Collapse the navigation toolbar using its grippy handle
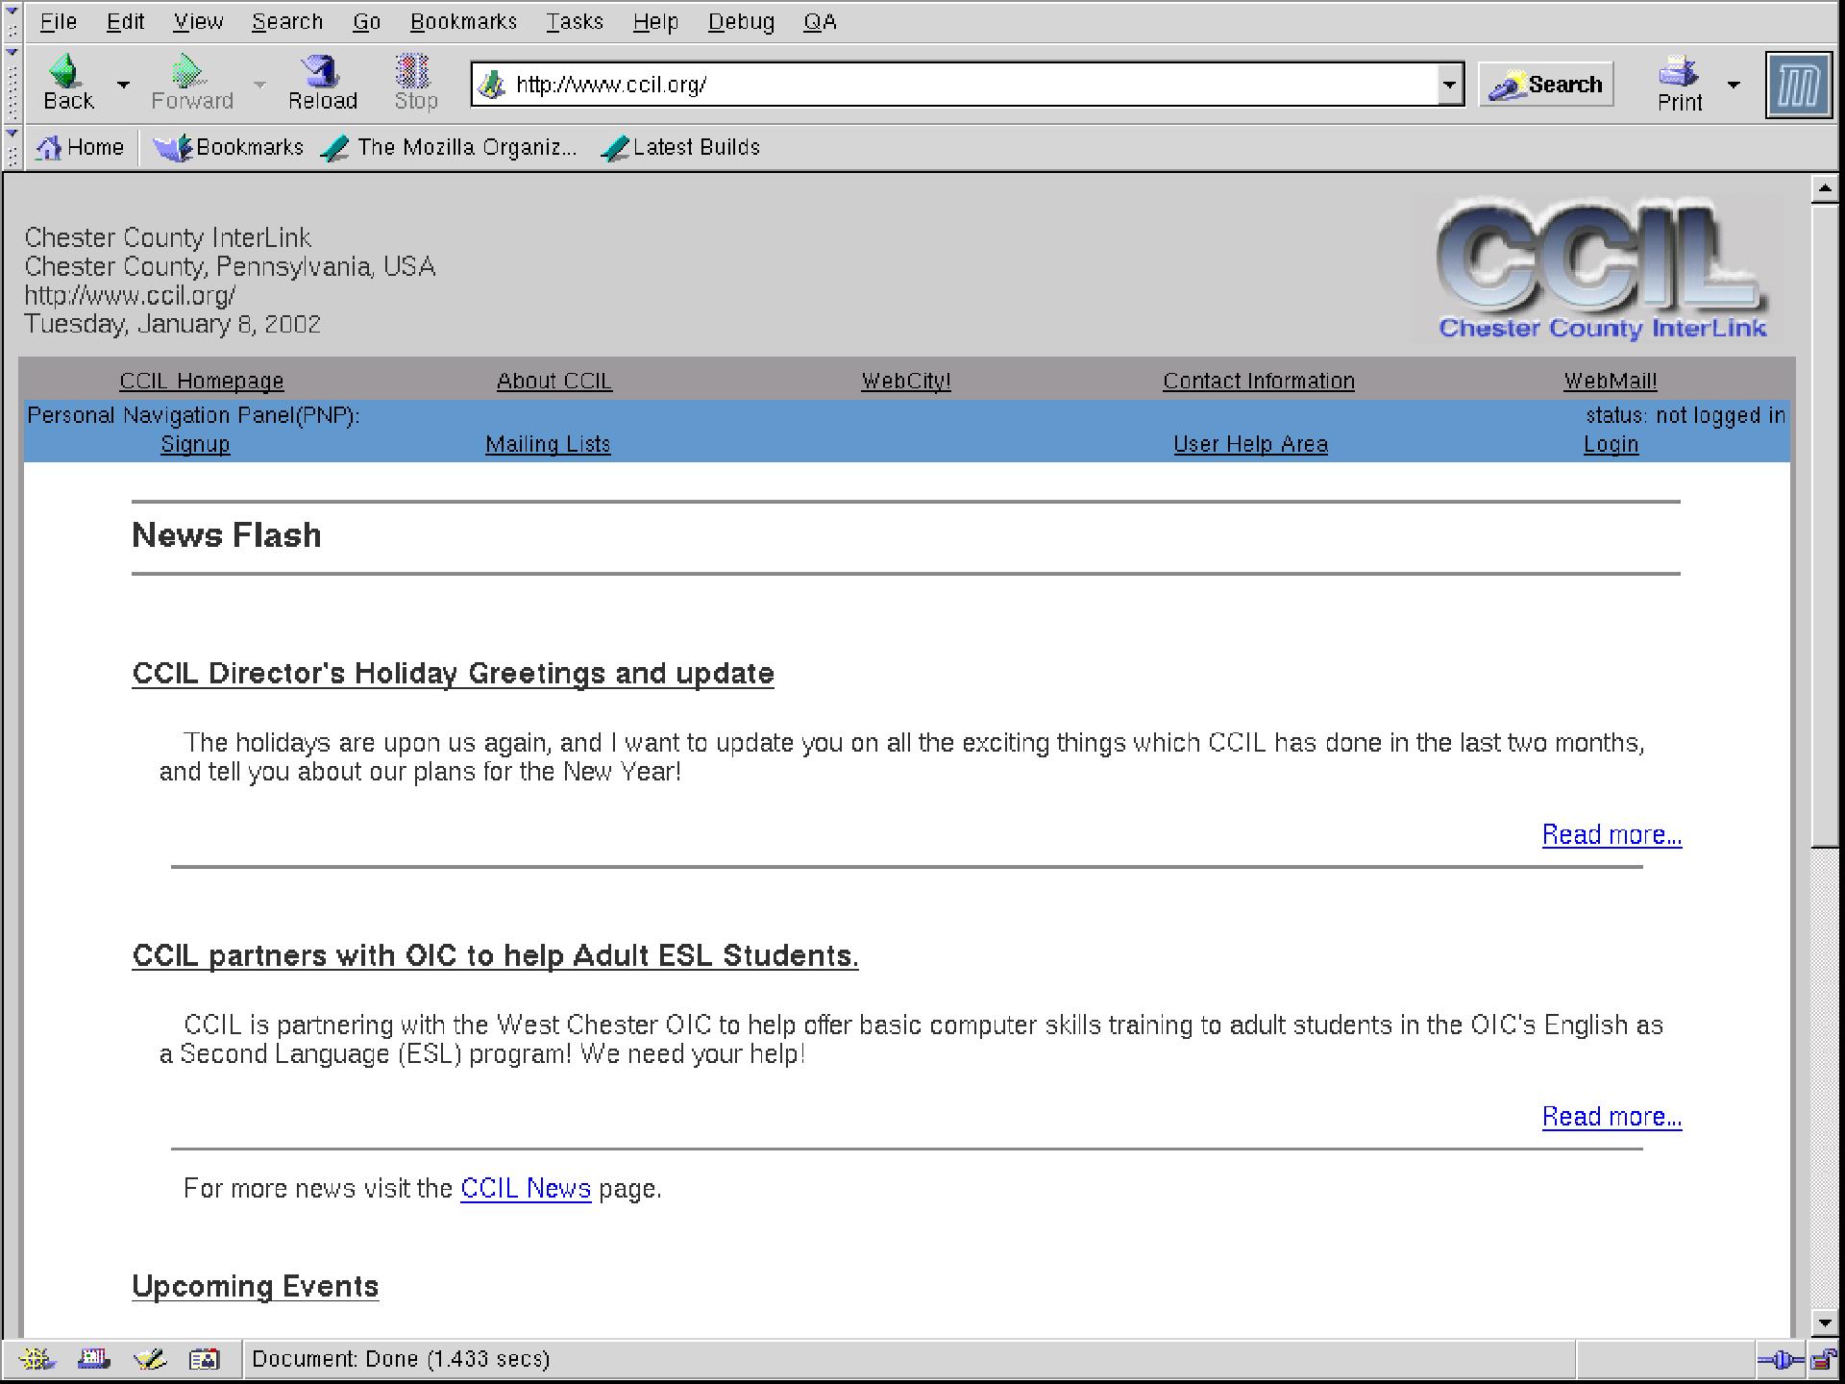This screenshot has height=1384, width=1845. (x=12, y=85)
